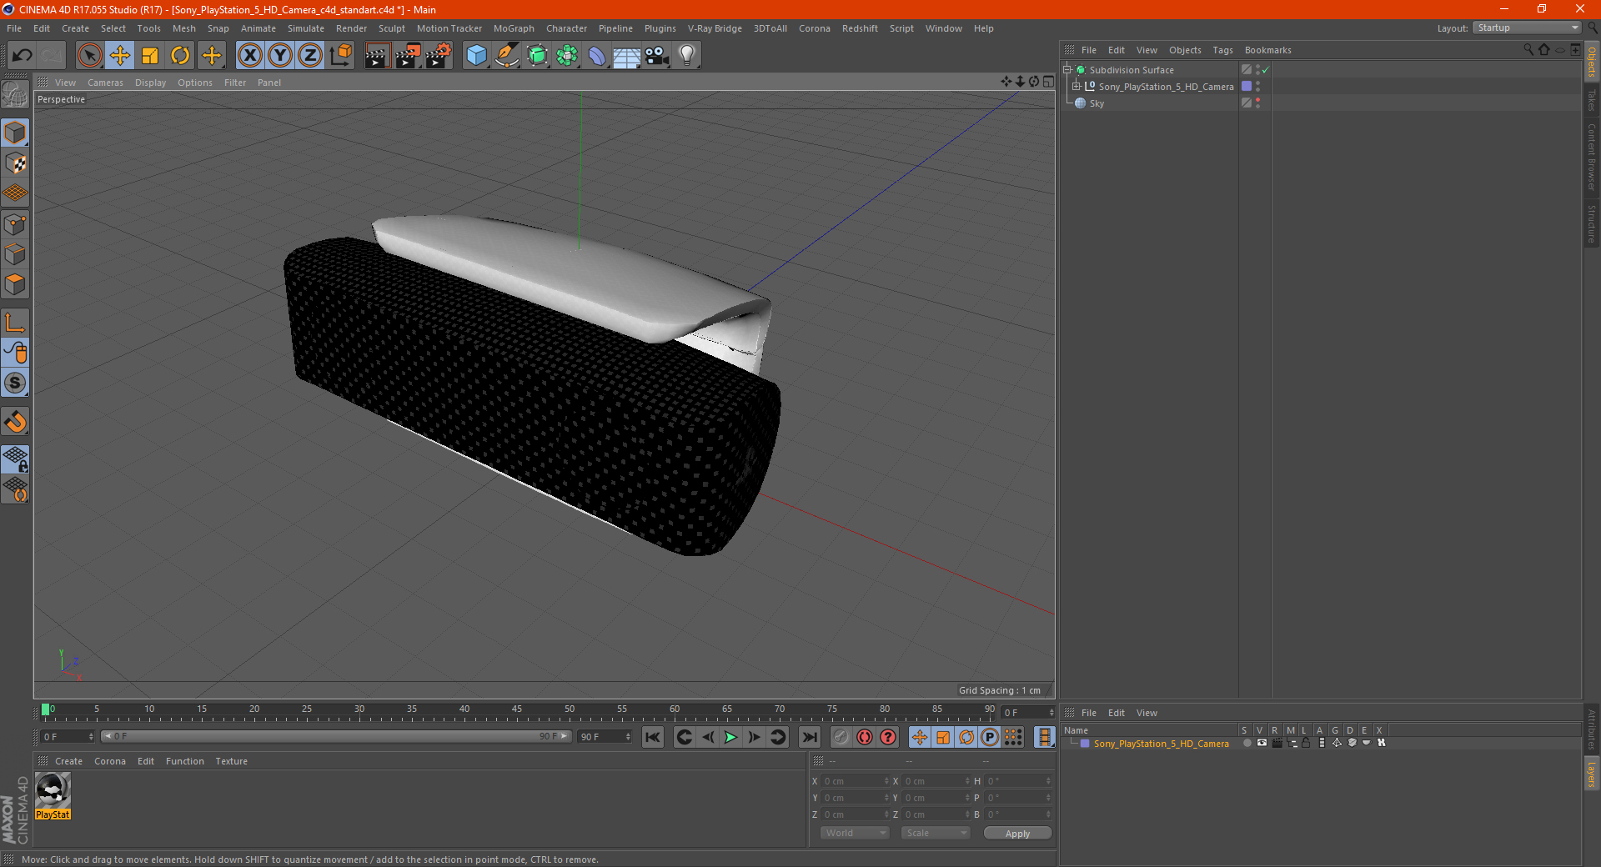Open the Floor environment icon
Image resolution: width=1601 pixels, height=867 pixels.
(627, 56)
